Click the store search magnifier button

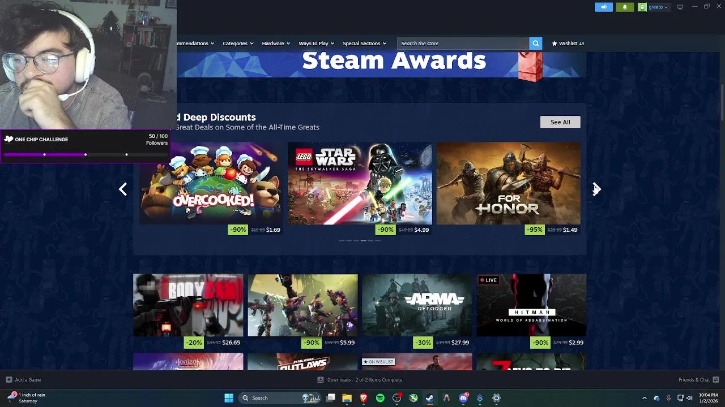[535, 43]
